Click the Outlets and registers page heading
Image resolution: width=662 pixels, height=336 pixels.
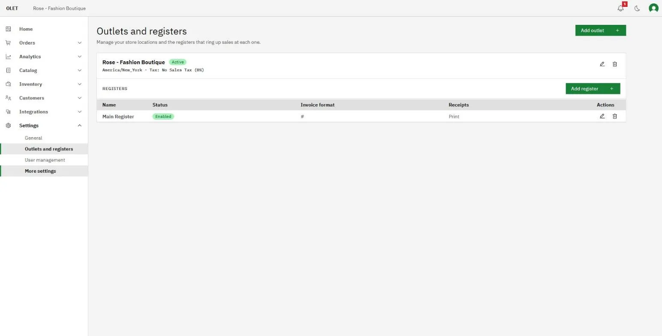click(x=141, y=31)
